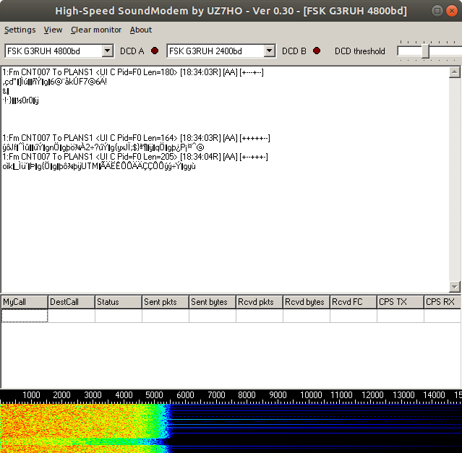Click the CPS RX column header
The width and height of the screenshot is (462, 453).
click(x=443, y=302)
